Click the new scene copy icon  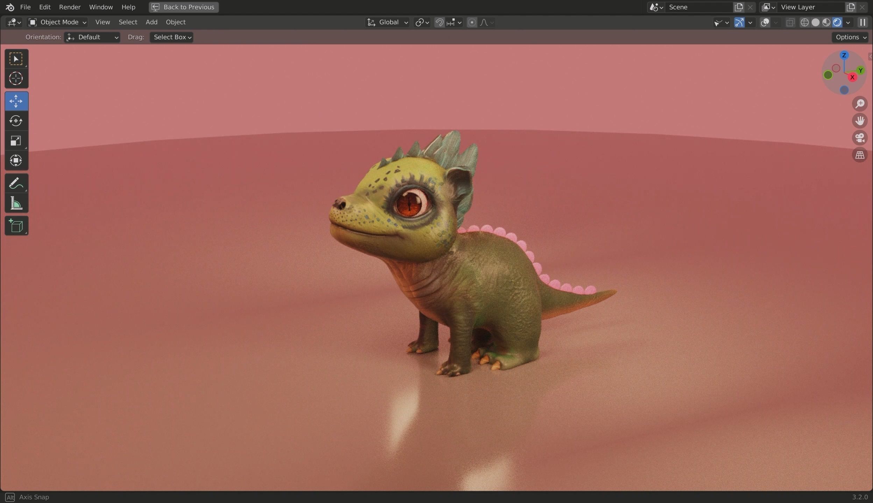coord(739,7)
